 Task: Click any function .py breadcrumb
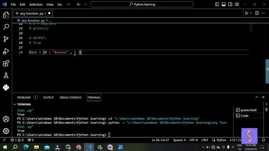33,21
